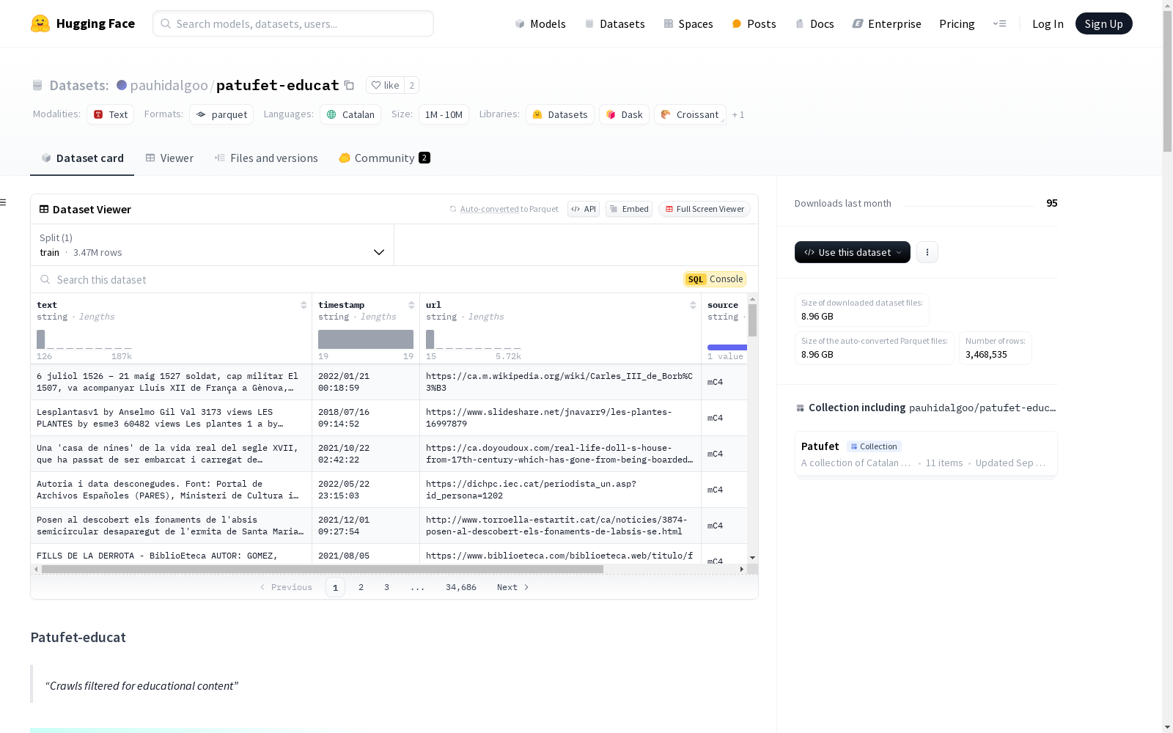Click the pauhidalgoo user avatar
This screenshot has width=1173, height=733.
pos(122,85)
